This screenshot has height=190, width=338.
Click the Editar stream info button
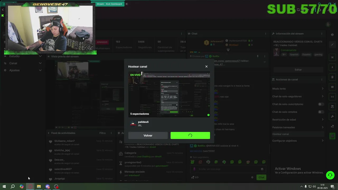click(298, 70)
